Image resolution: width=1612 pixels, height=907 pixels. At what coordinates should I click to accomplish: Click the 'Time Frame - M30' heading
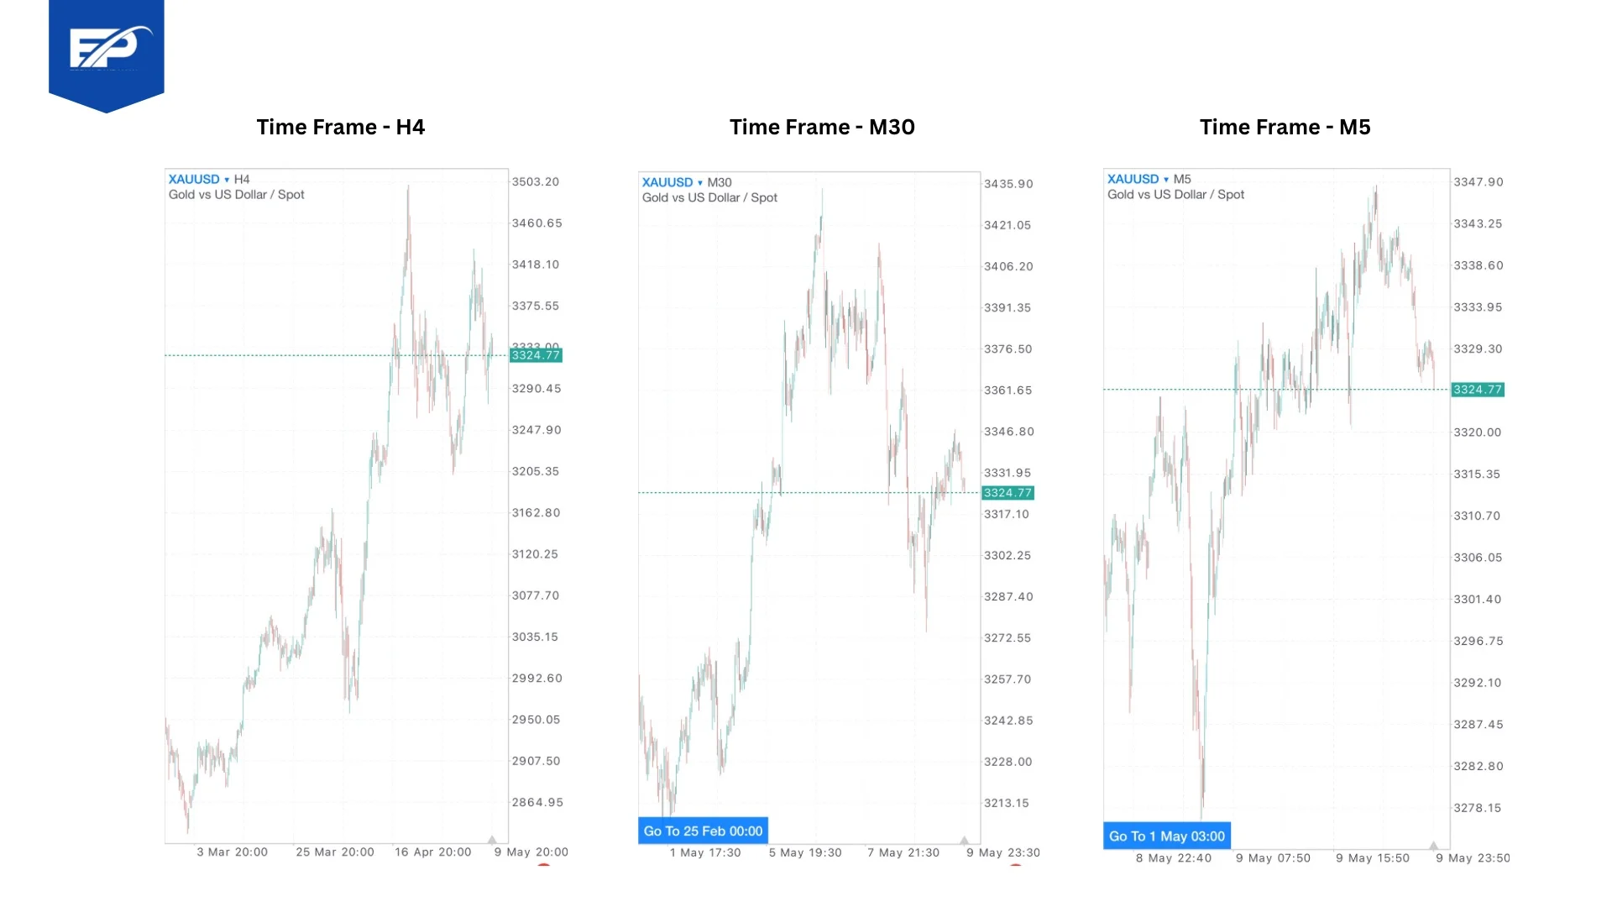(x=822, y=127)
